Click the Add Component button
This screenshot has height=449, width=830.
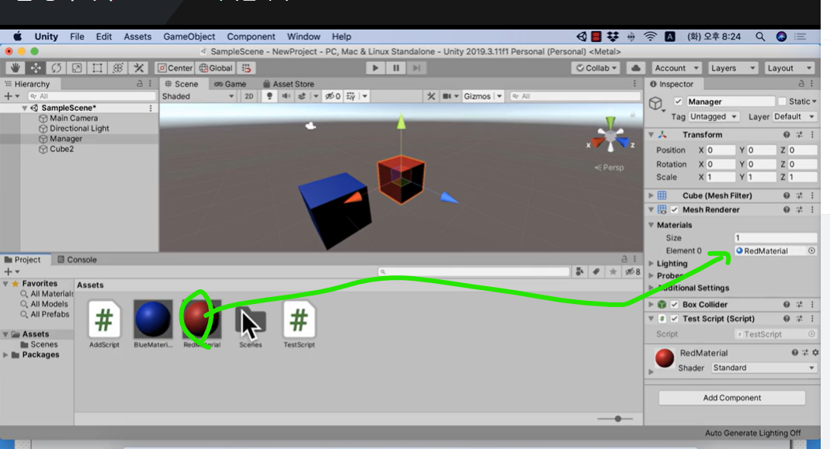[731, 398]
